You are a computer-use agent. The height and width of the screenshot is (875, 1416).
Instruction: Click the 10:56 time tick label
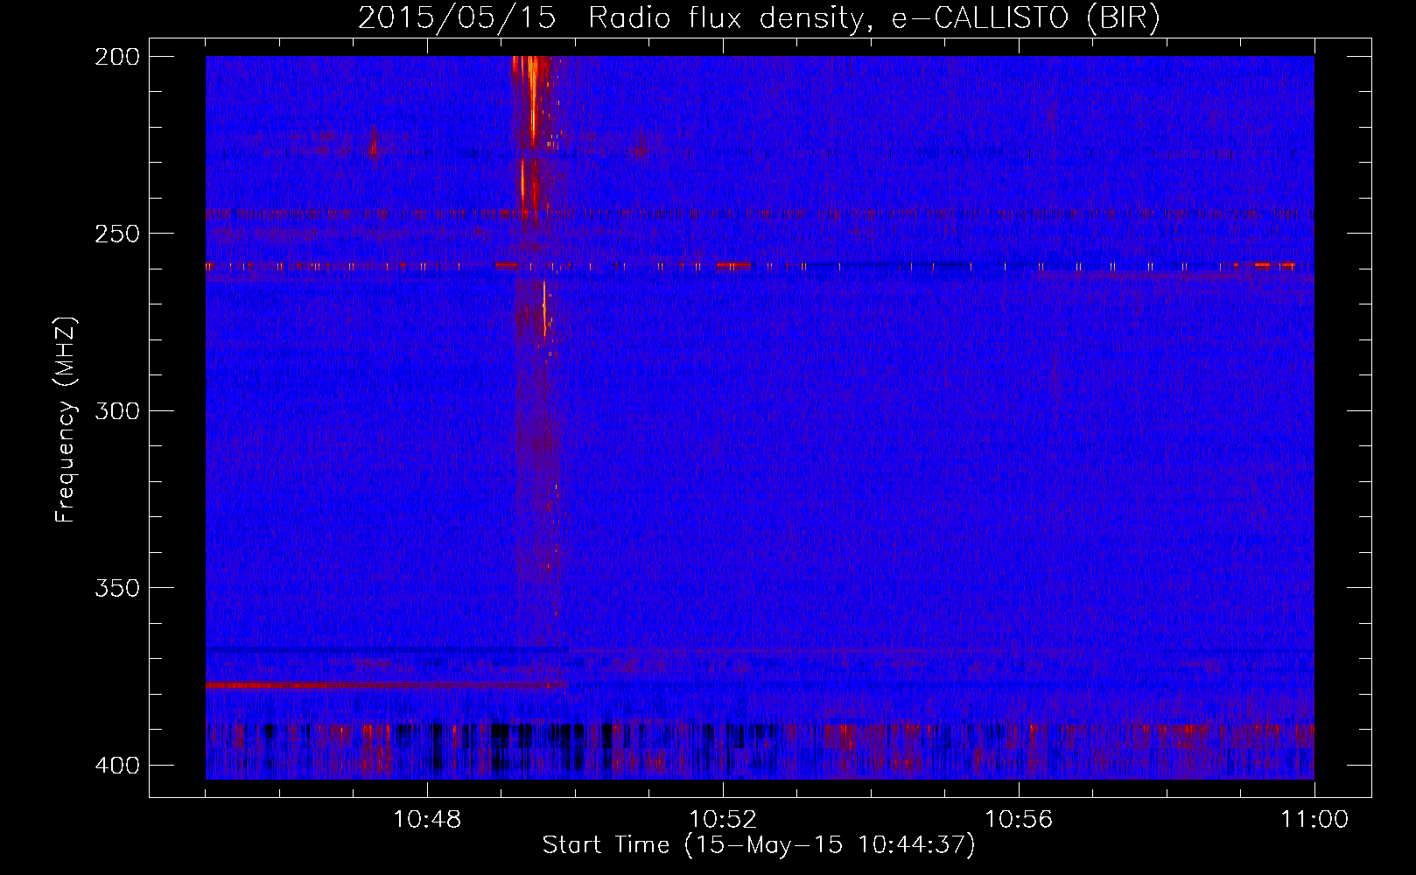click(1019, 820)
